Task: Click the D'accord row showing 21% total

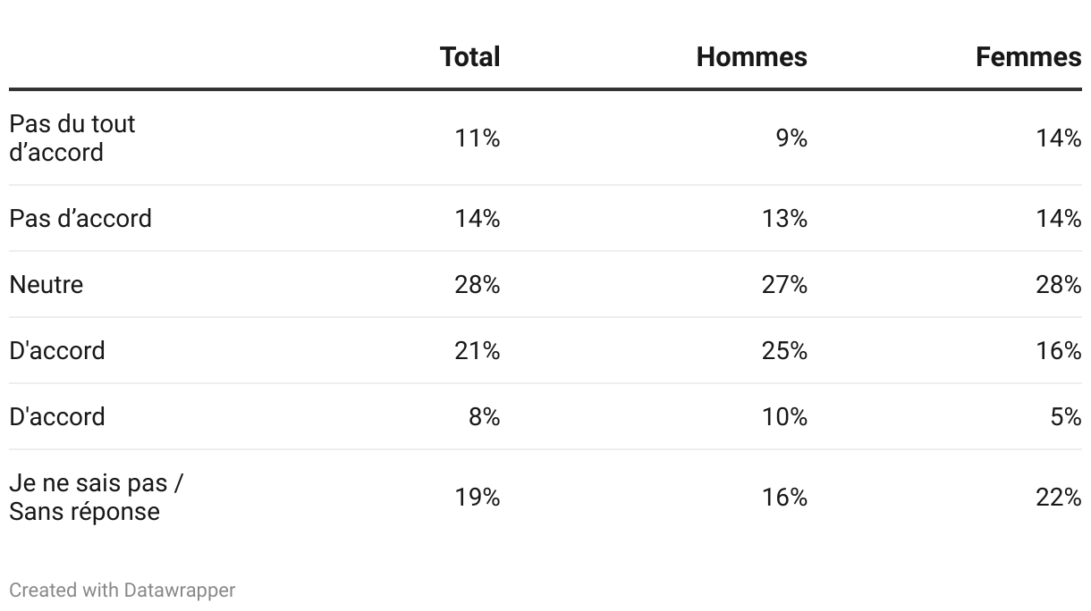Action: click(545, 350)
